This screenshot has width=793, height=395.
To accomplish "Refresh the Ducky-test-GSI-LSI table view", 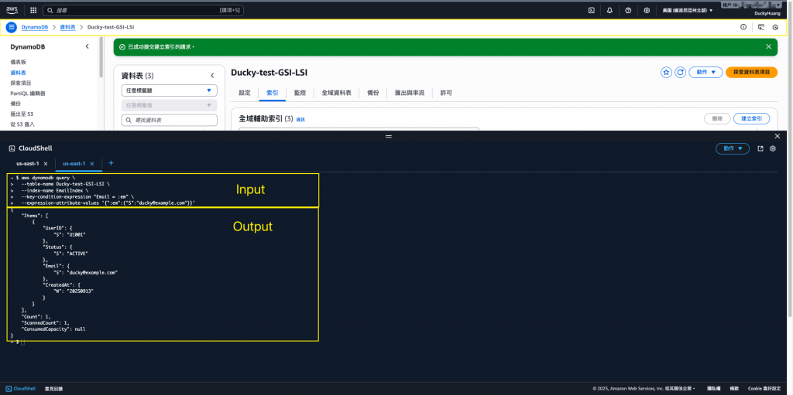I will [680, 72].
